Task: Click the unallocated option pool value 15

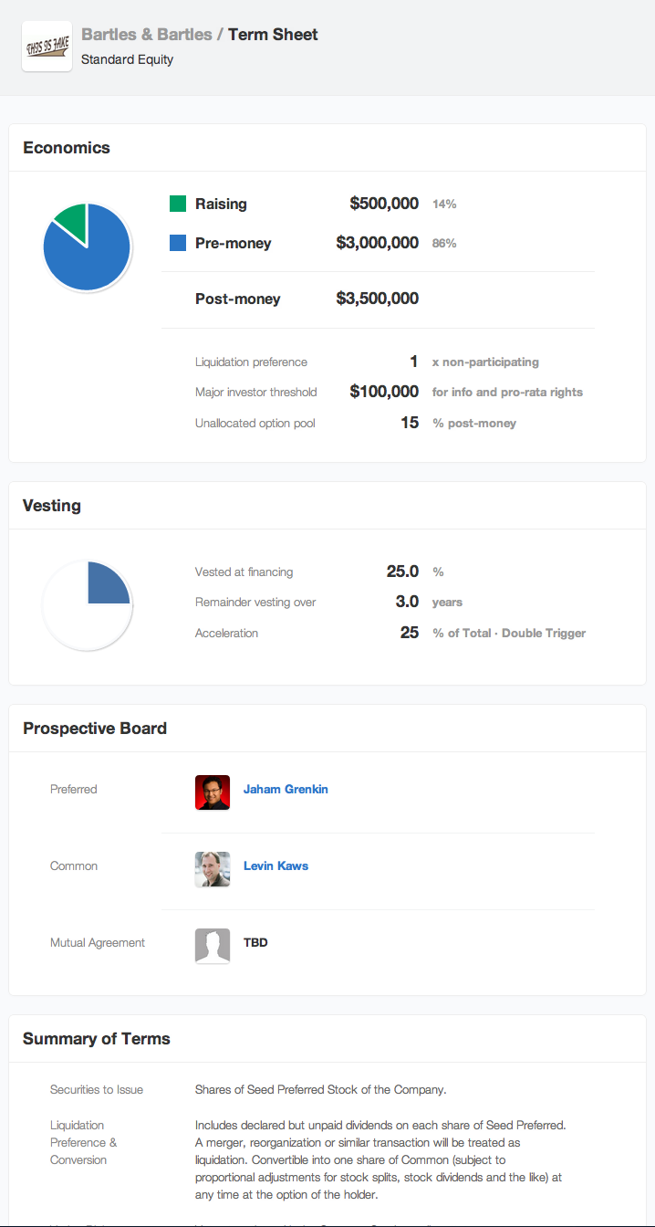Action: click(x=410, y=423)
